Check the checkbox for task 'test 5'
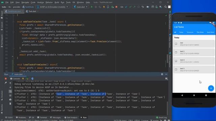The height and width of the screenshot is (121, 216). click(176, 70)
